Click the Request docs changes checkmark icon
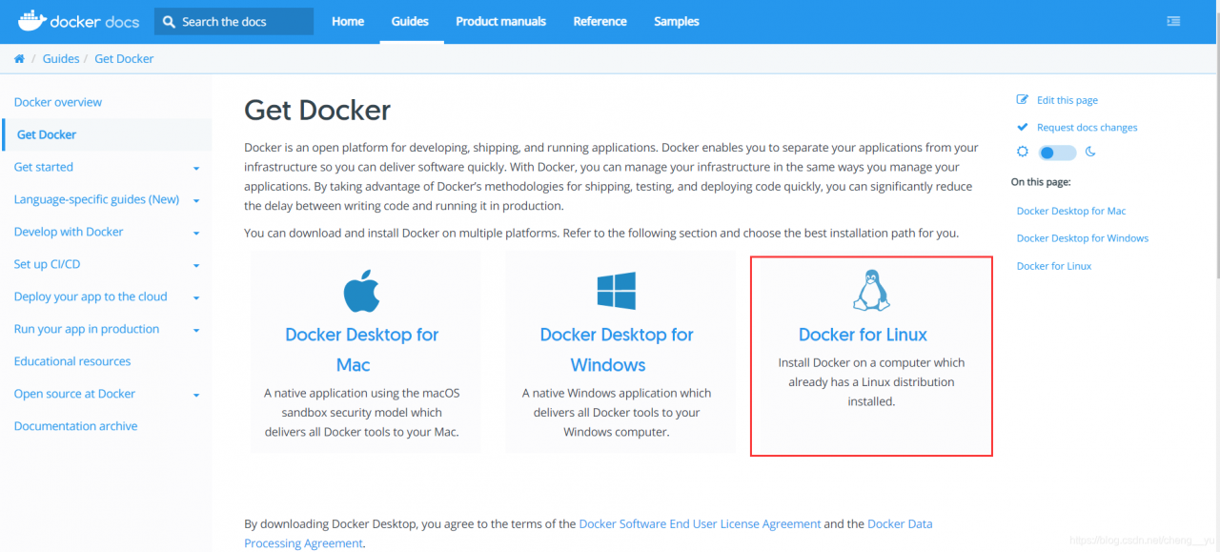Screen dimensions: 1220x552 [x=1023, y=127]
